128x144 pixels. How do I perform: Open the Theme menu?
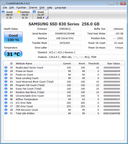33,7
